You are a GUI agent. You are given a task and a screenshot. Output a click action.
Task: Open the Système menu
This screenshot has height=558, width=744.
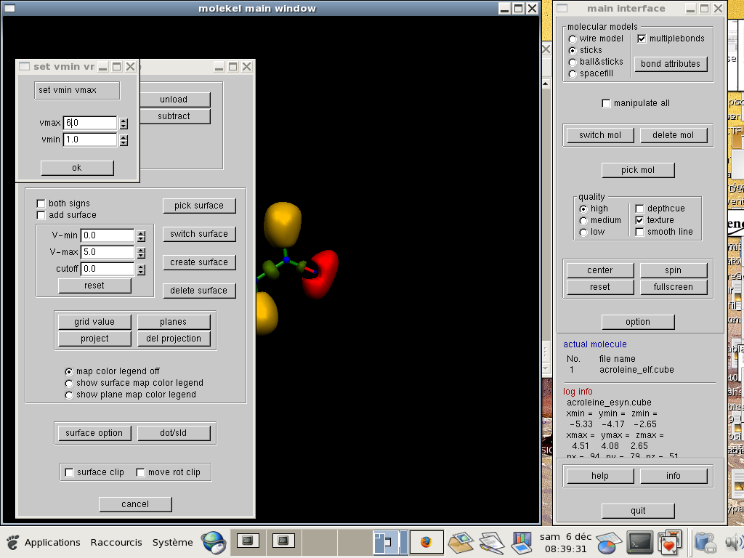pyautogui.click(x=172, y=542)
